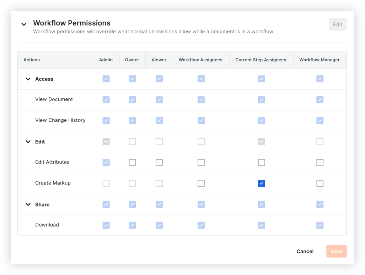
Task: Uncheck Current Step Assignees Create Markup permission
Action: coord(262,183)
